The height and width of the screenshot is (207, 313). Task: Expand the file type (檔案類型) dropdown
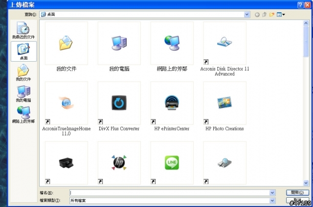pyautogui.click(x=272, y=201)
